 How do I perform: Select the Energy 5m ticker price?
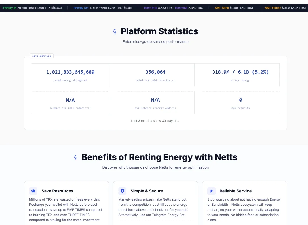[x=103, y=8]
